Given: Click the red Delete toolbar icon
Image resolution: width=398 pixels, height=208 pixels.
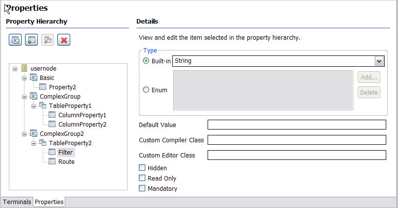Looking at the screenshot, I should tap(64, 40).
